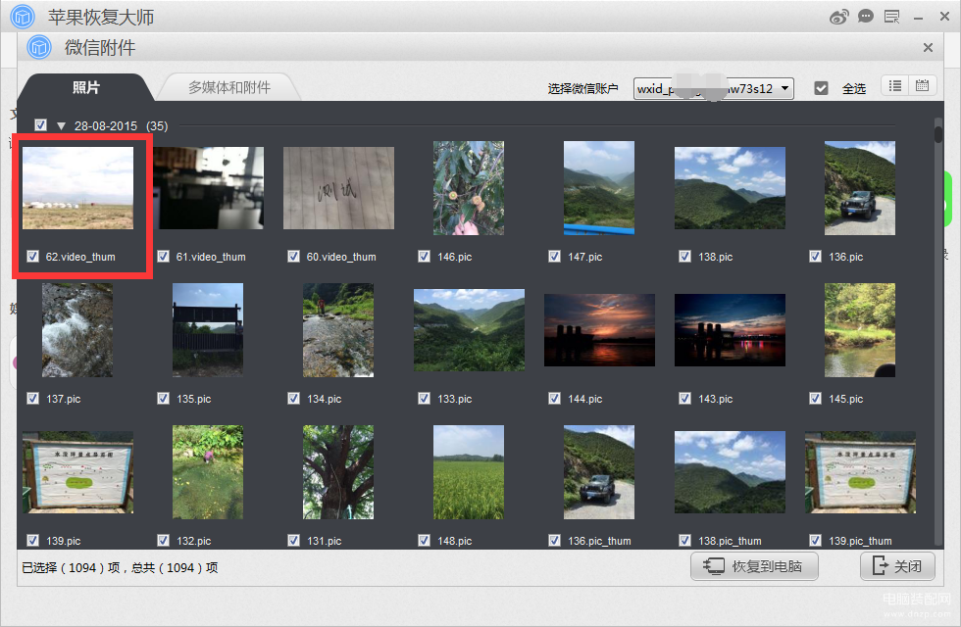Uncheck 146.pic checkbox
Viewport: 961px width, 627px height.
pos(424,256)
